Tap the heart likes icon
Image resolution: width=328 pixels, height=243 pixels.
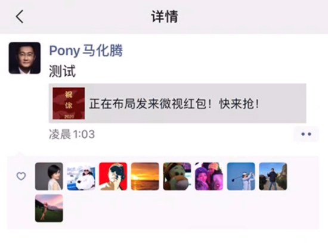(x=21, y=176)
